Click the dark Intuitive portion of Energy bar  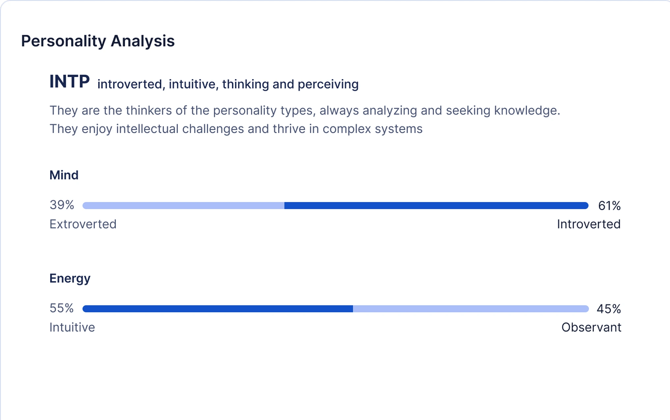218,309
